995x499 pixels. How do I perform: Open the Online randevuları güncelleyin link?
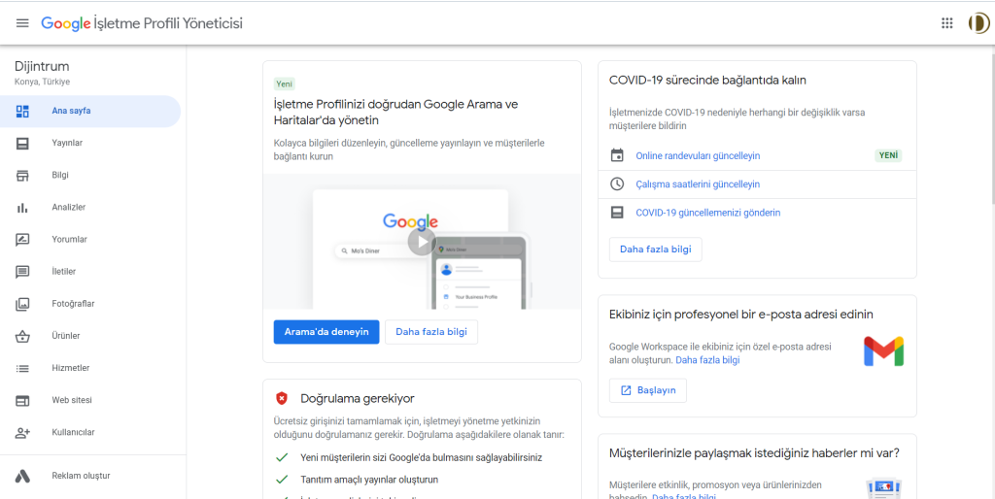(x=698, y=156)
